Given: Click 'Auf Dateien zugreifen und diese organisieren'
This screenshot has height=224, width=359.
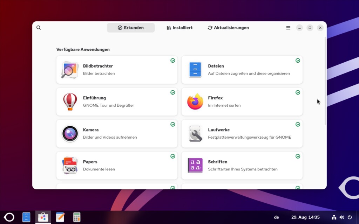Looking at the screenshot, I should (x=249, y=73).
